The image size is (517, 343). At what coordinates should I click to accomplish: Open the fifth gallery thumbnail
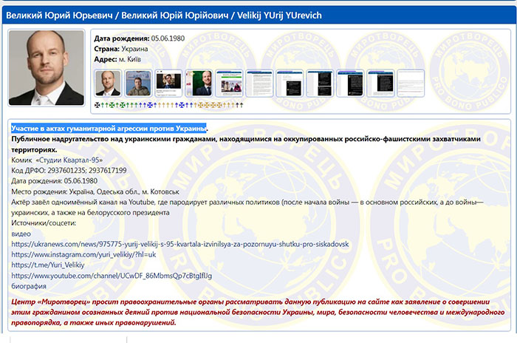pyautogui.click(x=229, y=83)
